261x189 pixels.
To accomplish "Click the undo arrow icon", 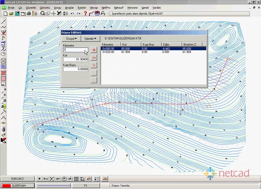I will [x=72, y=13].
